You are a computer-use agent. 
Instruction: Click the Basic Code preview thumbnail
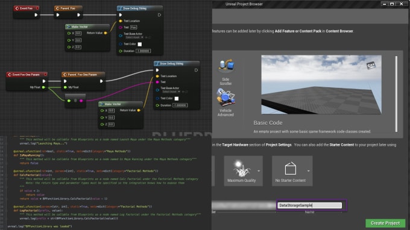pos(321,84)
